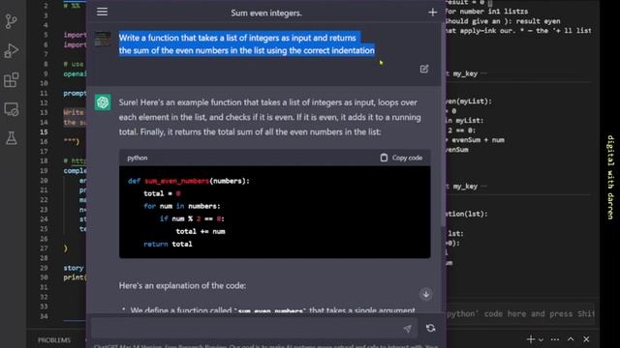
Task: Add new terminal with plus icon
Action: pos(531,339)
